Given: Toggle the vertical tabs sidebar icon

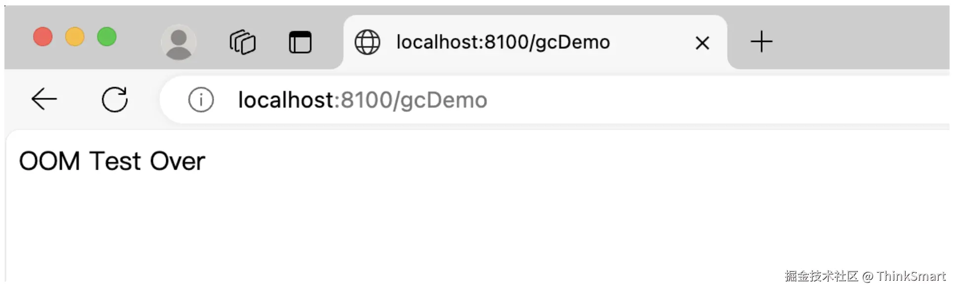Looking at the screenshot, I should (x=300, y=42).
